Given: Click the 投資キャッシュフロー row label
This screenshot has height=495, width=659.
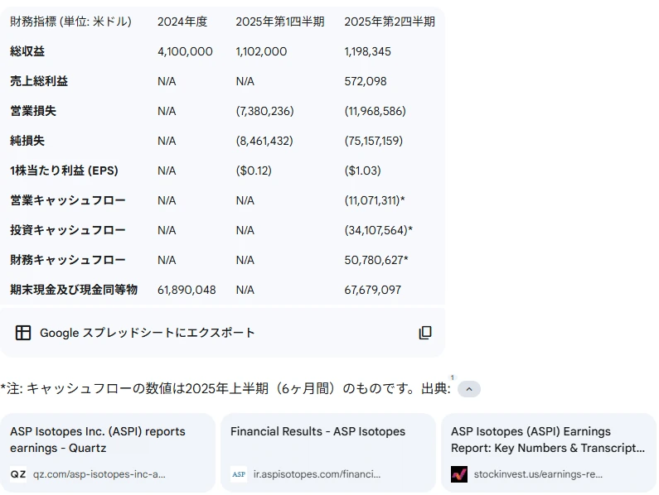Looking at the screenshot, I should coord(68,230).
